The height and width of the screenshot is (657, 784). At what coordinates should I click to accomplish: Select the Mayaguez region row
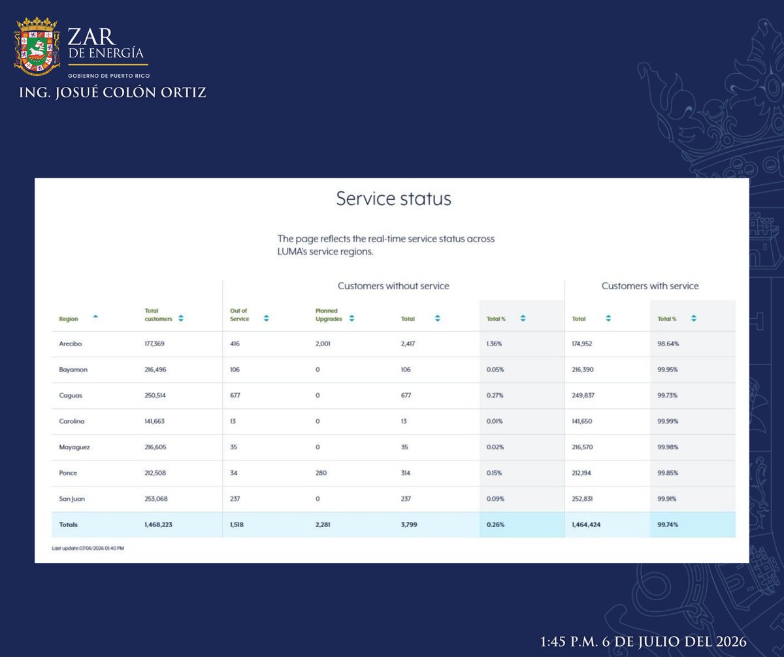click(x=393, y=447)
